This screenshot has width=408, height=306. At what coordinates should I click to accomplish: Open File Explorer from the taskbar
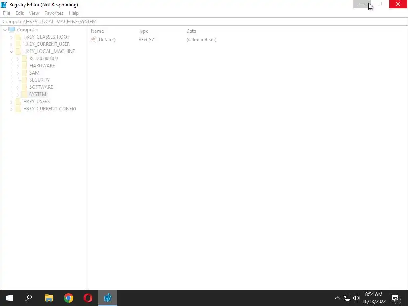point(49,298)
